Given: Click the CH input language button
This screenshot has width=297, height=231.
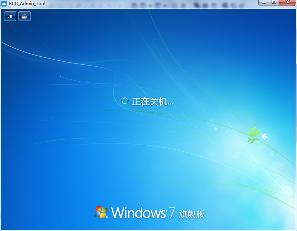Looking at the screenshot, I should pyautogui.click(x=10, y=16).
